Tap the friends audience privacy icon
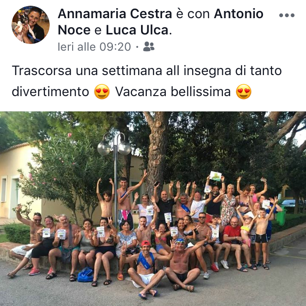This screenshot has width=306, height=306. [149, 46]
